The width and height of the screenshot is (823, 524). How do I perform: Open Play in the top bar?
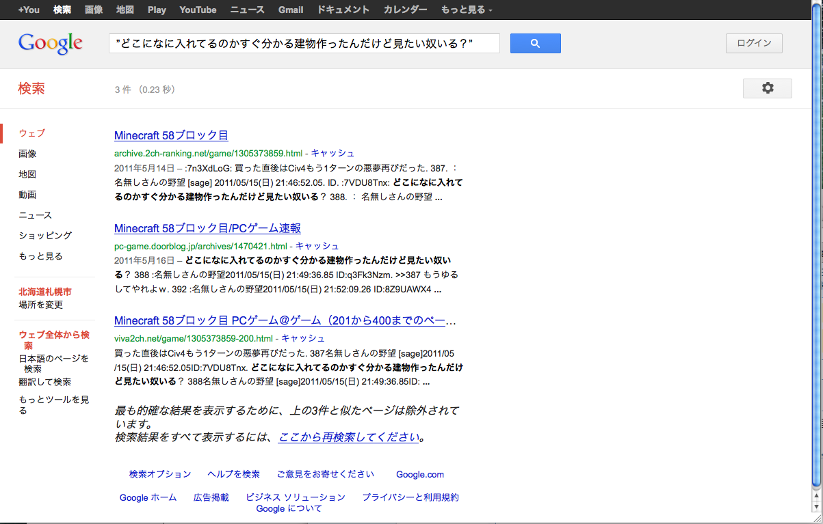pyautogui.click(x=157, y=10)
